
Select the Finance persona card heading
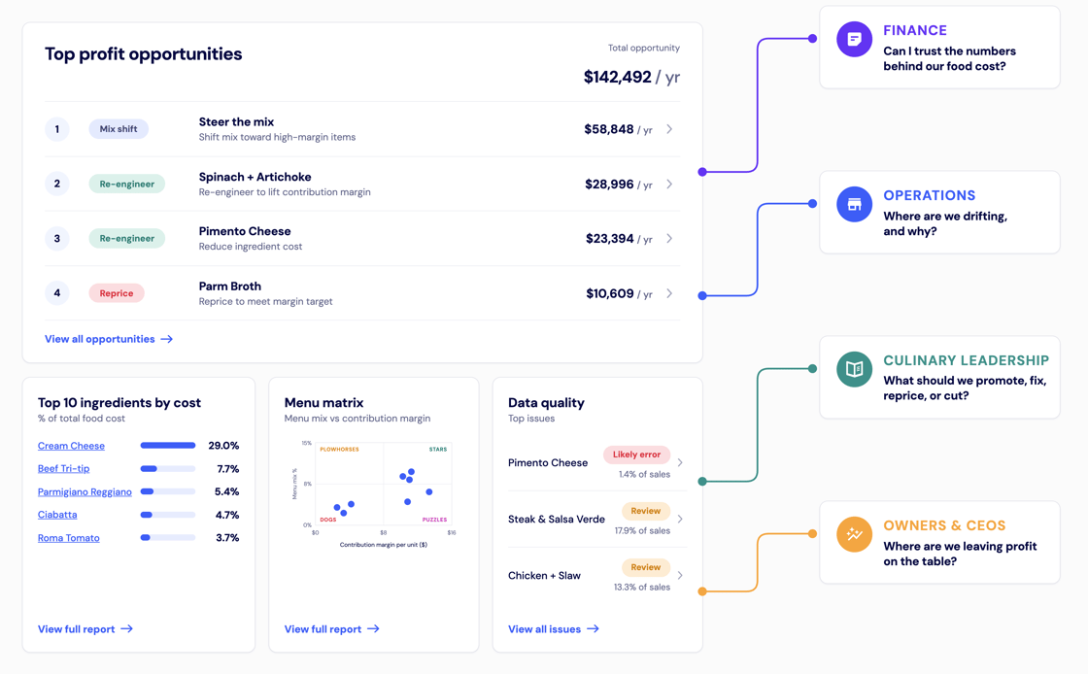click(x=915, y=30)
